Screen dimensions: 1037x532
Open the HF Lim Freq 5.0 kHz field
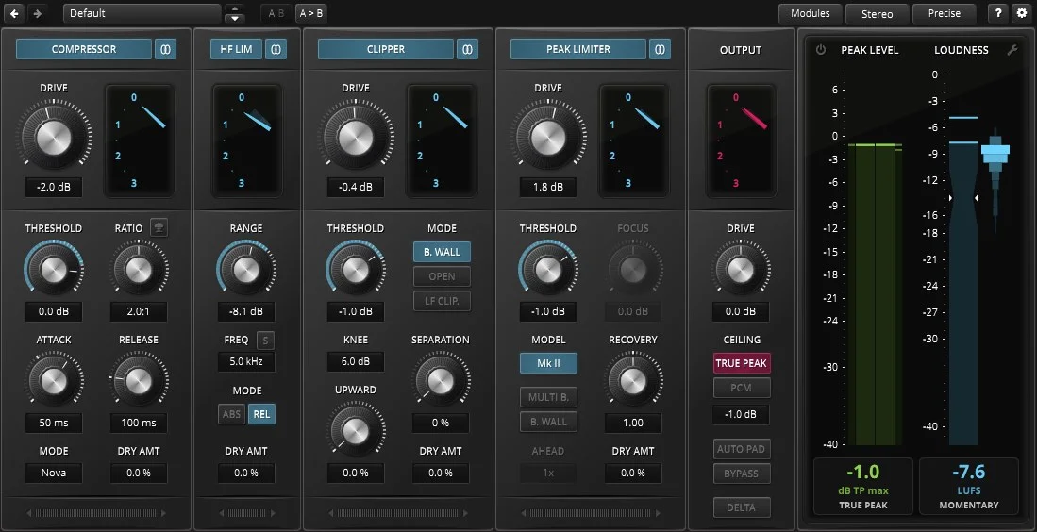point(246,361)
